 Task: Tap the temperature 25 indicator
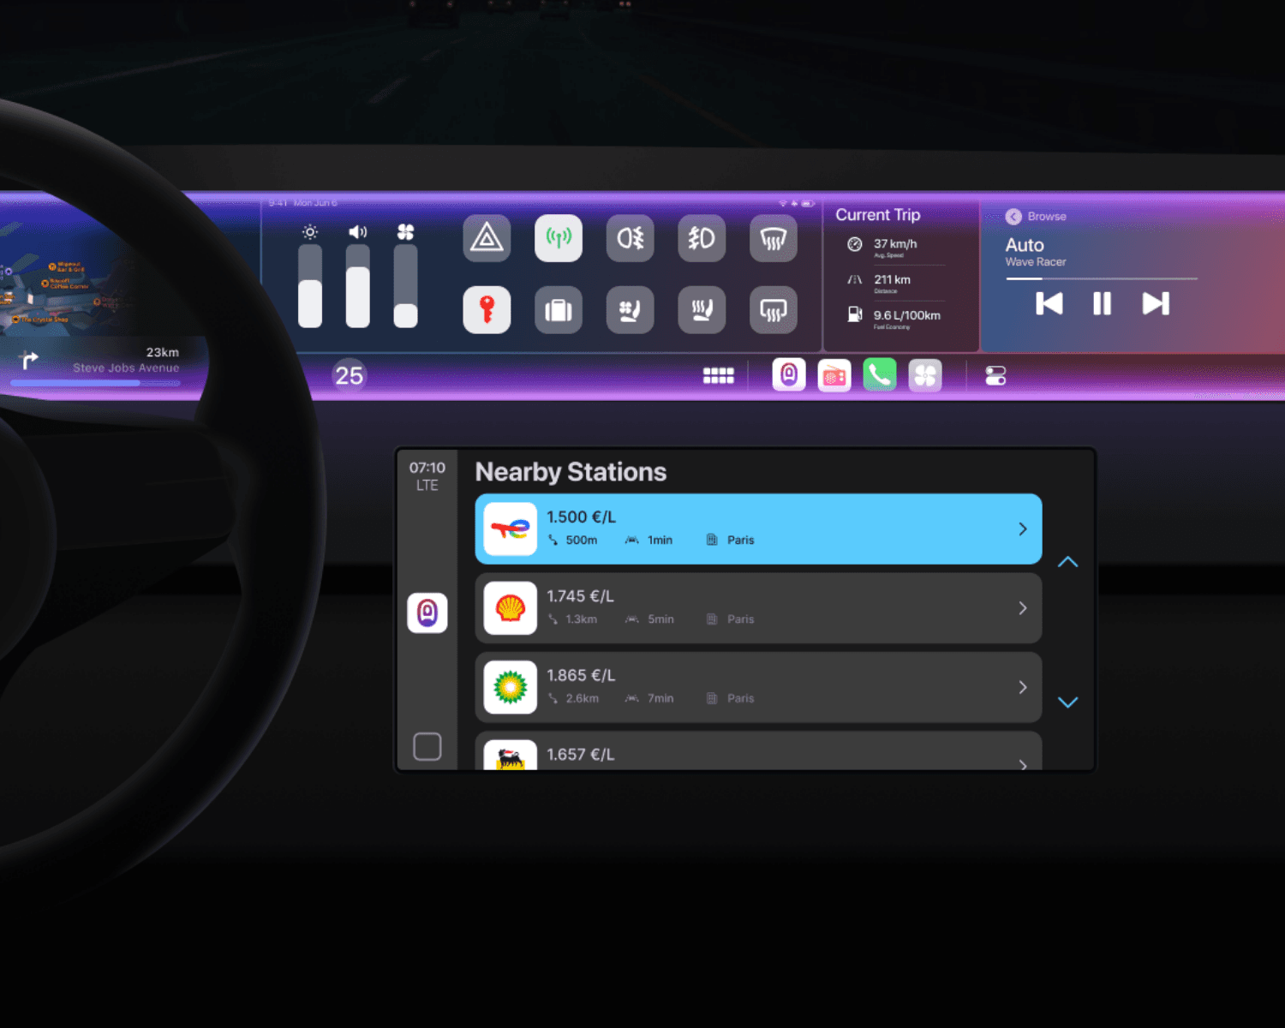click(x=349, y=375)
